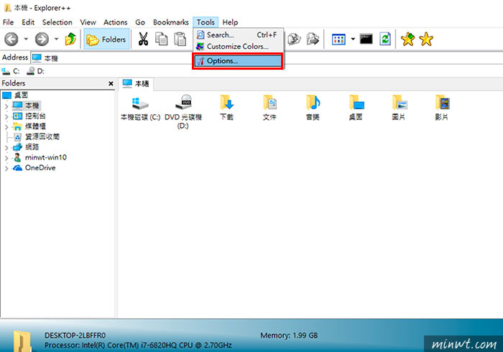Image resolution: width=503 pixels, height=352 pixels.
Task: Click the Paste clipboard icon
Action: coord(180,39)
